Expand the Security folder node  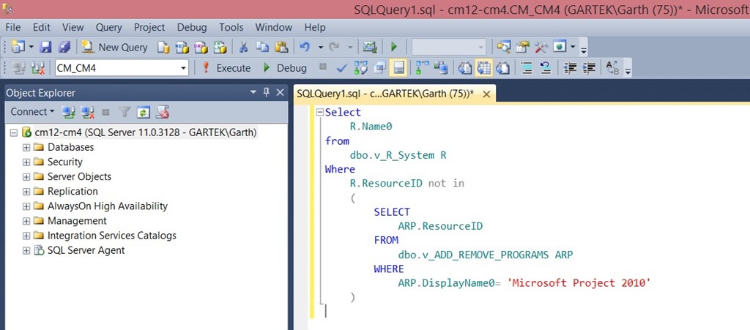point(26,162)
